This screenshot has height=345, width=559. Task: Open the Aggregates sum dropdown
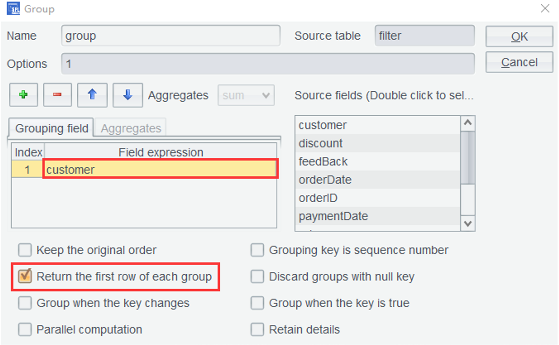246,96
